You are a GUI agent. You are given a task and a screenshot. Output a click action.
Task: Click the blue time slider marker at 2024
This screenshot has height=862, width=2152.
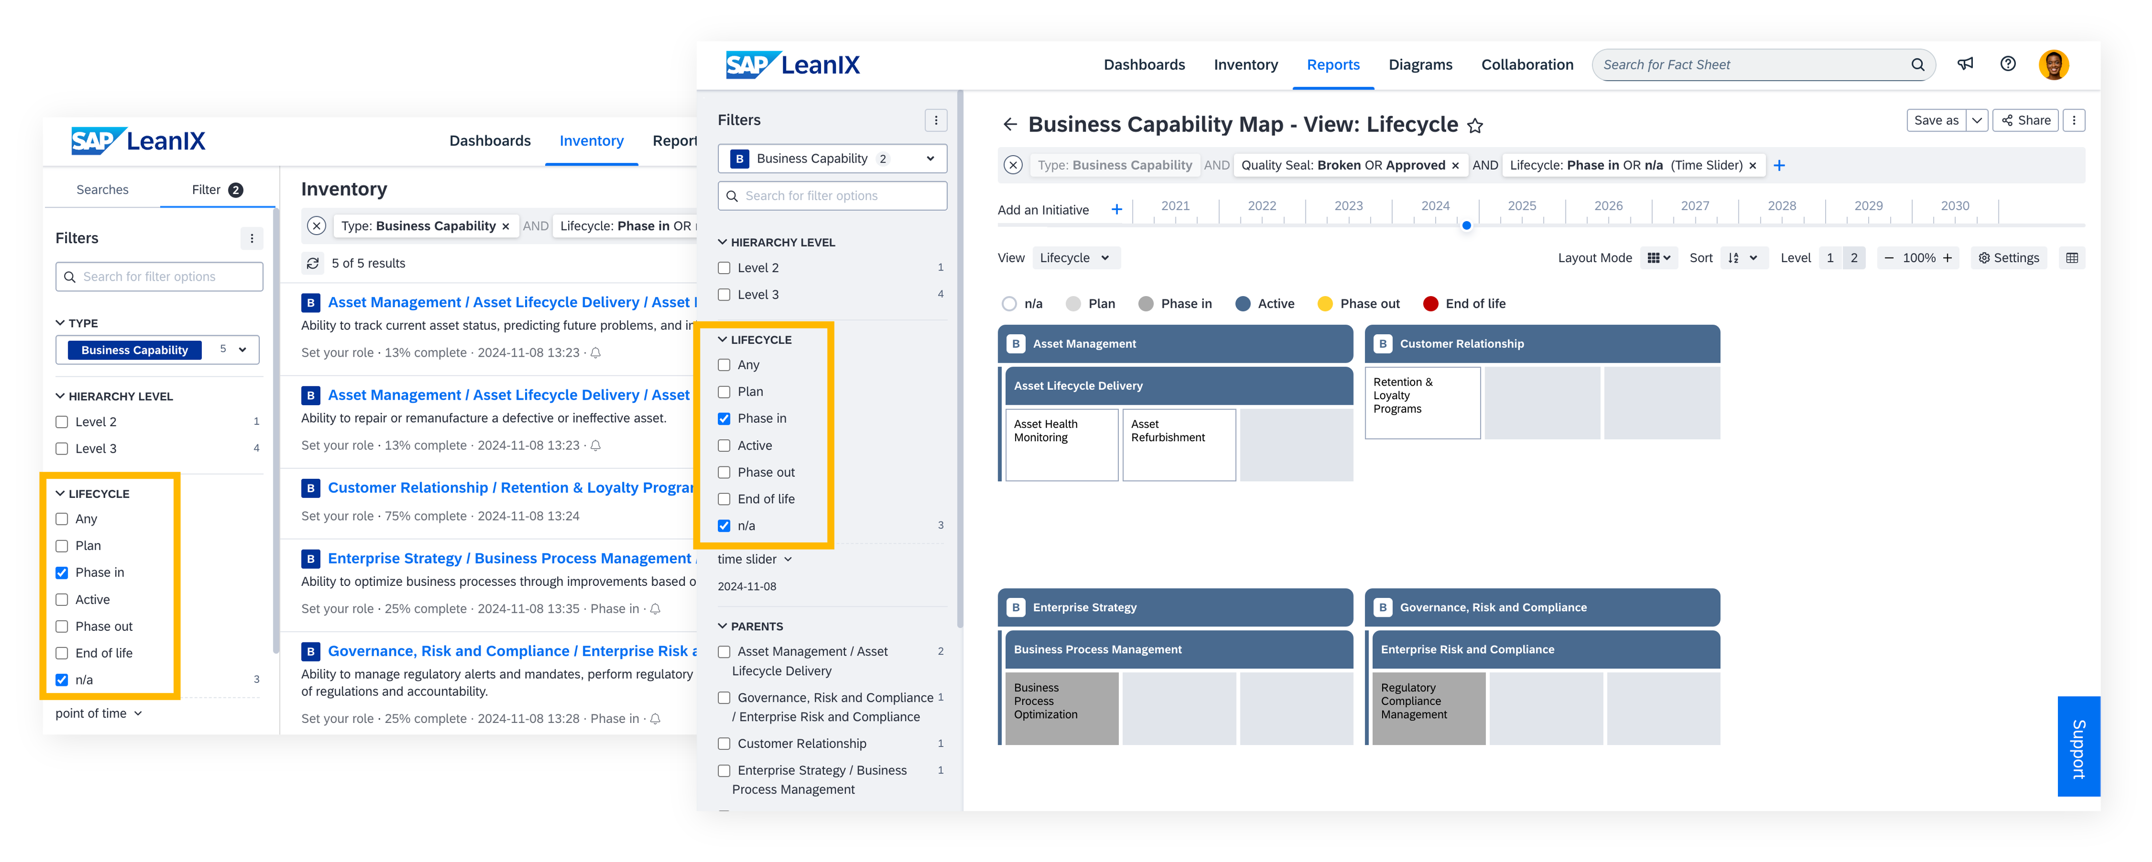[1466, 226]
